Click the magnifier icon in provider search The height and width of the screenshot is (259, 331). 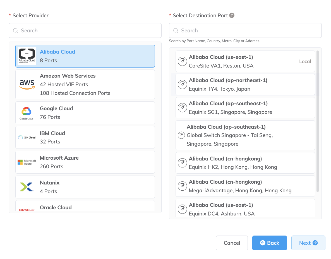pos(15,30)
